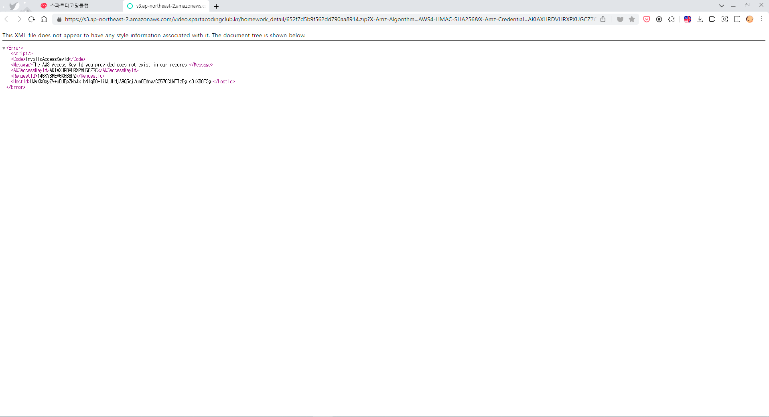The image size is (769, 417).
Task: Open the tab search dropdown arrow
Action: (x=722, y=6)
